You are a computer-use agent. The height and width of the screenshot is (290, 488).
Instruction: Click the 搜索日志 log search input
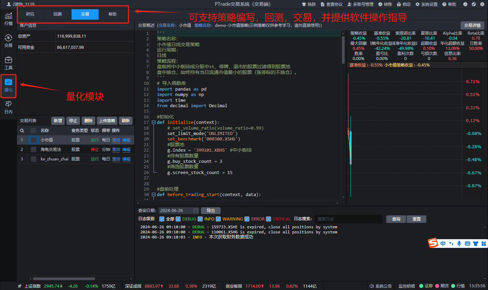coord(348,219)
